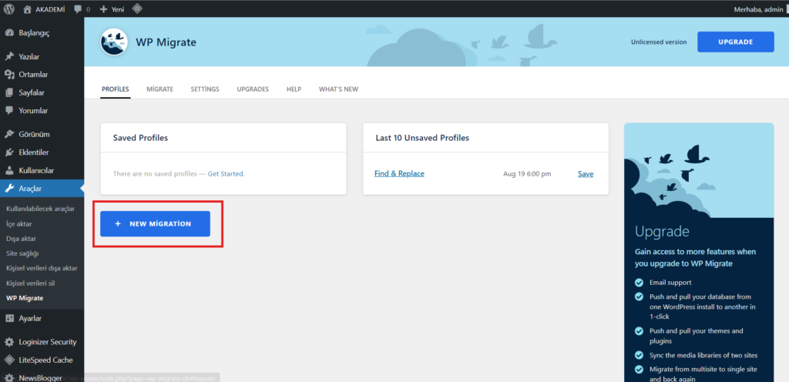Click the WP Migrate round logo
This screenshot has width=789, height=382.
114,42
